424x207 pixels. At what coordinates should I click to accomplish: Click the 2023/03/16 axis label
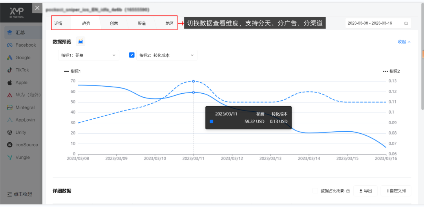click(x=386, y=158)
